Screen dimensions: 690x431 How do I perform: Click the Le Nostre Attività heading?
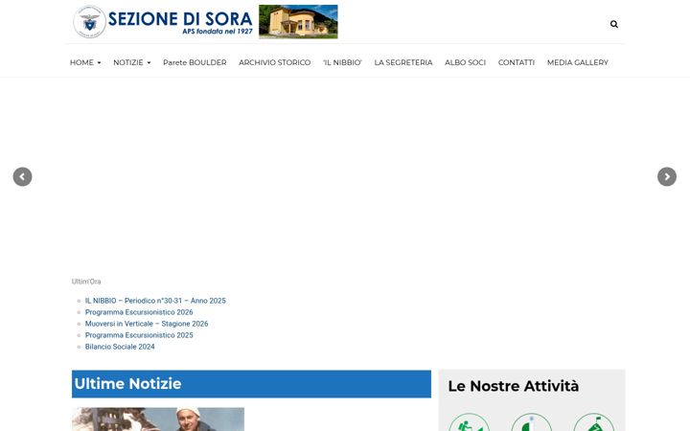(513, 386)
